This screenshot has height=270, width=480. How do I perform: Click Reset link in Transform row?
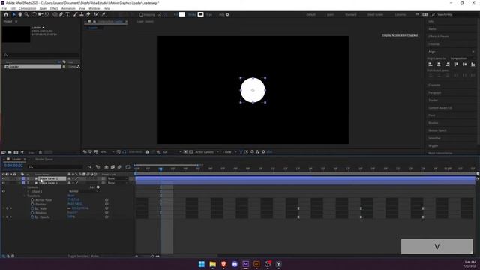click(x=71, y=196)
